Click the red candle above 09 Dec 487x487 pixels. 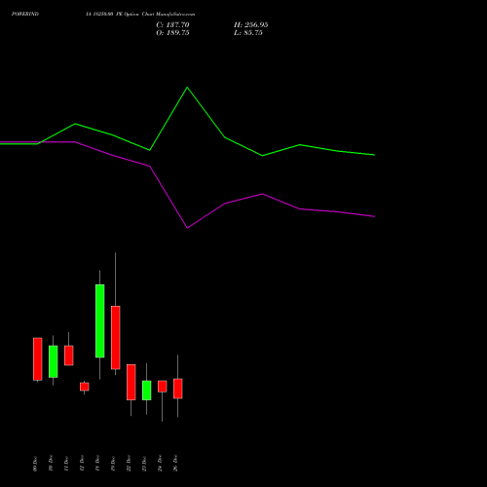point(38,359)
